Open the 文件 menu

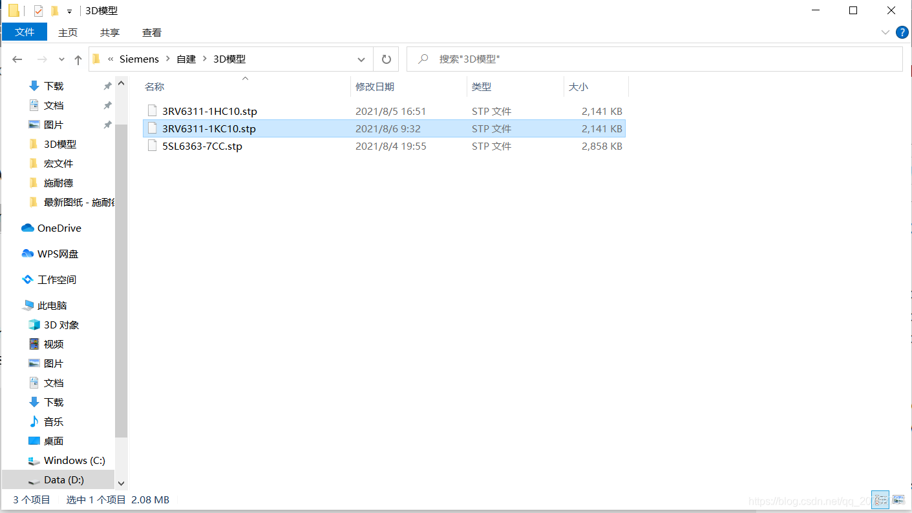pos(25,32)
